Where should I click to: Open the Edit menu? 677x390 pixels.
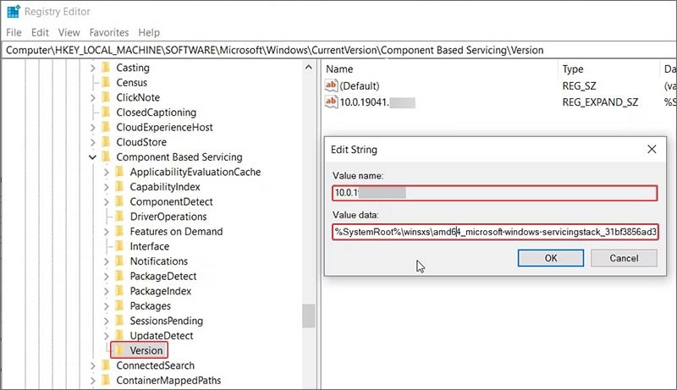coord(40,32)
